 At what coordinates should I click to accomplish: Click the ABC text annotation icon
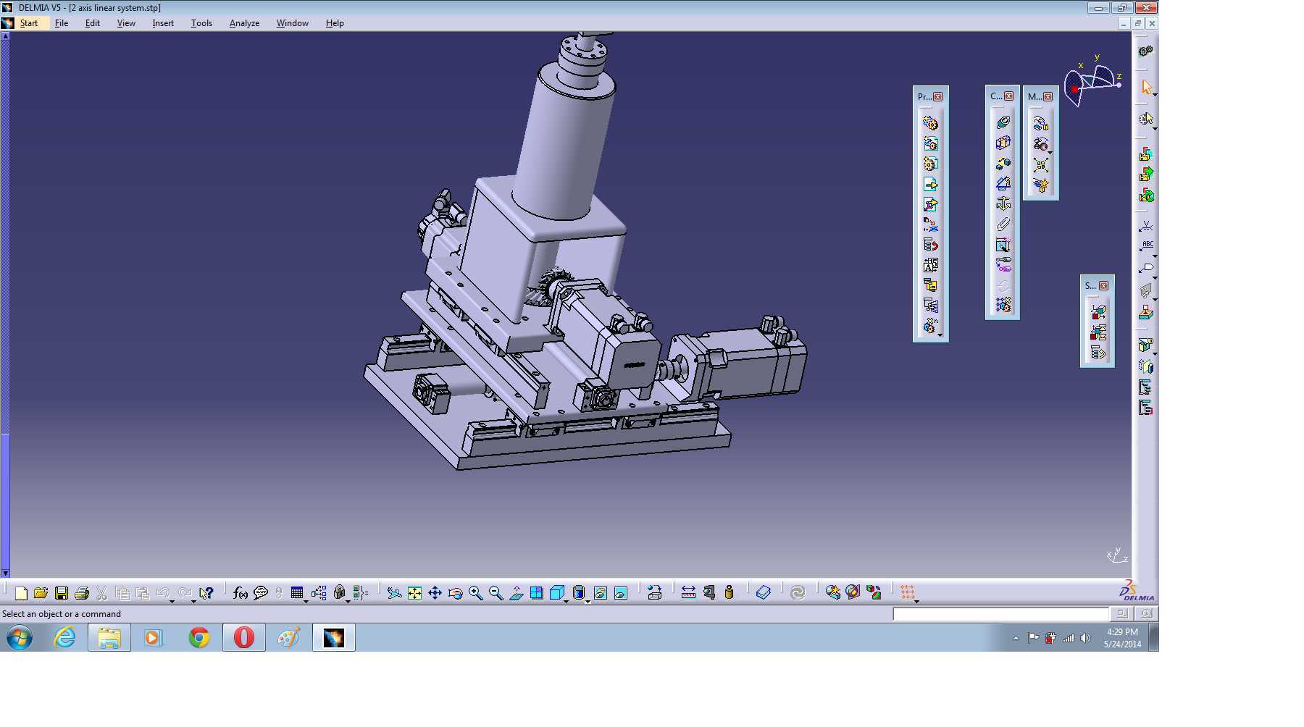(x=1147, y=246)
